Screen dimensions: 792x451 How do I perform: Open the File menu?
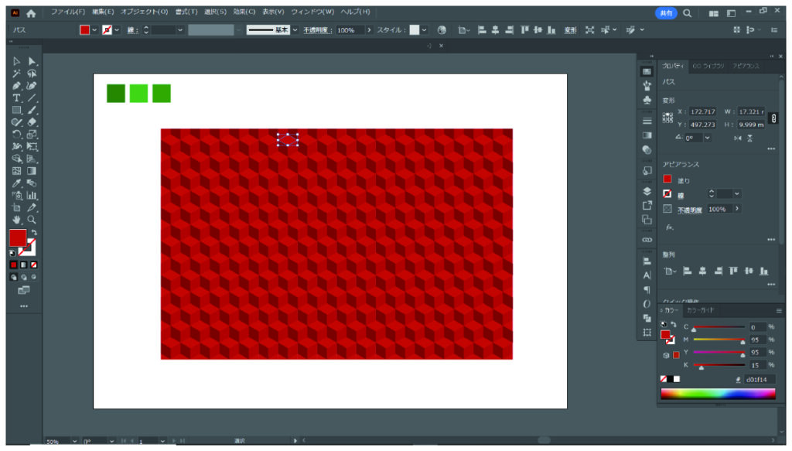pyautogui.click(x=68, y=12)
